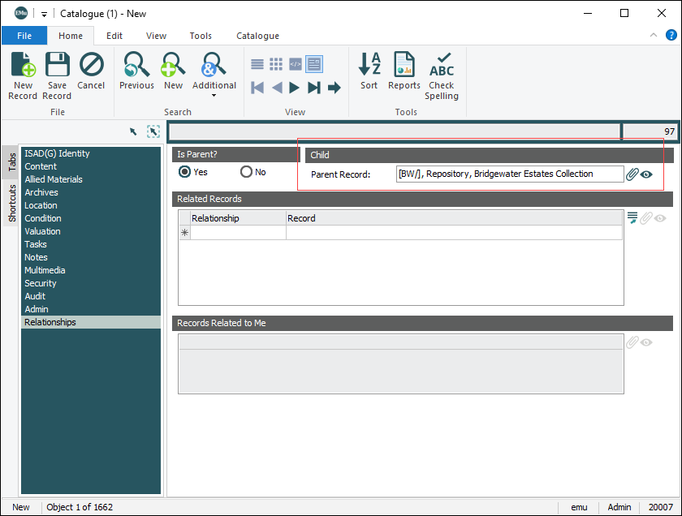Run the Sort tool
Screen dimensions: 682x516
pyautogui.click(x=369, y=75)
